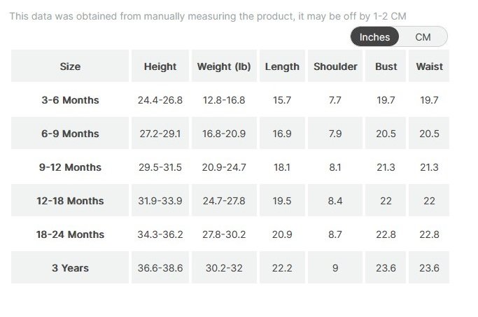478x317 pixels.
Task: Click the Shoulder column header
Action: (335, 66)
